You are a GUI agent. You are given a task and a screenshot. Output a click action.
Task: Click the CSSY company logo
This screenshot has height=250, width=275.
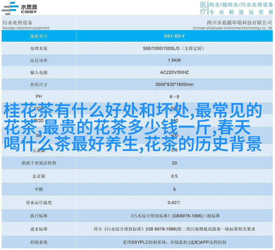(19, 8)
